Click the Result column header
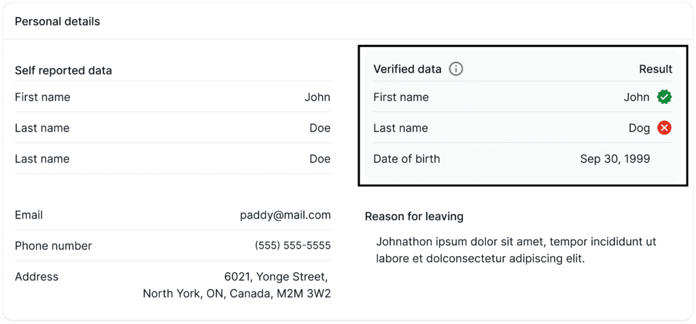The image size is (696, 324). pyautogui.click(x=655, y=69)
